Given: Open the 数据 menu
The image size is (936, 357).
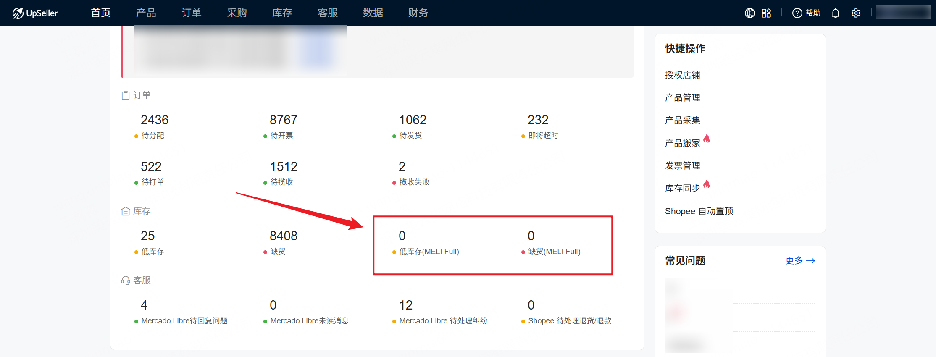Looking at the screenshot, I should coord(373,13).
